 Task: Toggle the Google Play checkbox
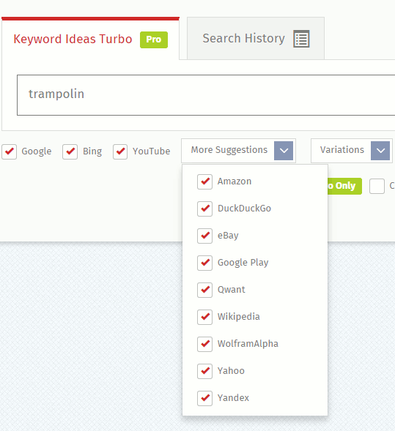(204, 263)
